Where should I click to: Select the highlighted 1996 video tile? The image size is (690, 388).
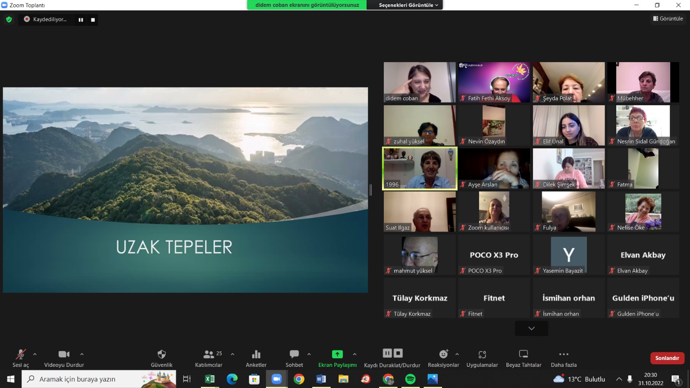click(x=420, y=168)
